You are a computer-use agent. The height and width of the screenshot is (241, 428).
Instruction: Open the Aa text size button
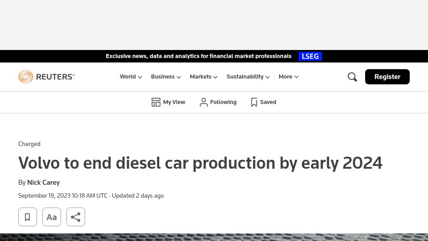point(52,217)
